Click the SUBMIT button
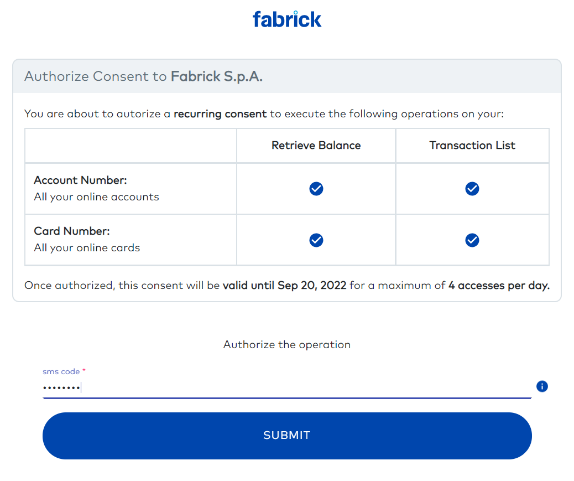Image resolution: width=574 pixels, height=481 pixels. click(x=287, y=436)
